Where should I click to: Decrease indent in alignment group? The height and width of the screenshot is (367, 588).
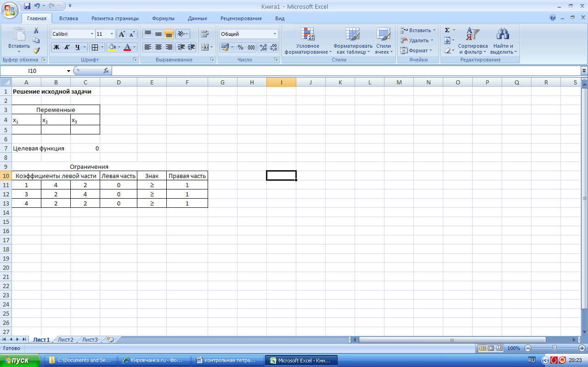[x=181, y=47]
